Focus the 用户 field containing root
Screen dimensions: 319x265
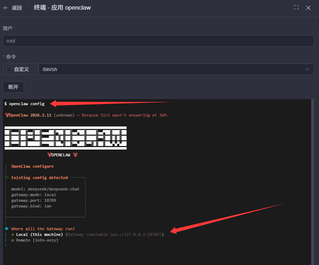(x=158, y=41)
